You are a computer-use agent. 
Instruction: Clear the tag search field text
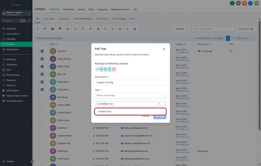point(159,104)
